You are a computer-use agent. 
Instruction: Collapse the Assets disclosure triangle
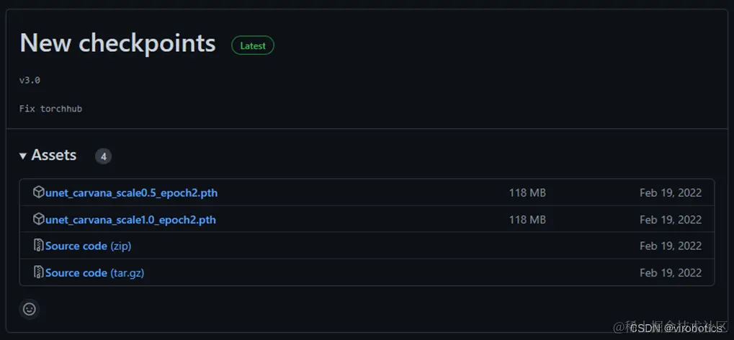[23, 156]
